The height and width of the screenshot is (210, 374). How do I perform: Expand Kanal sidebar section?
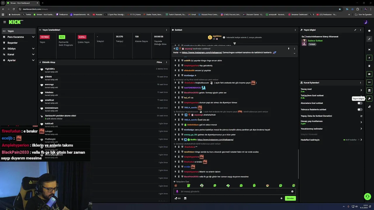(19, 55)
